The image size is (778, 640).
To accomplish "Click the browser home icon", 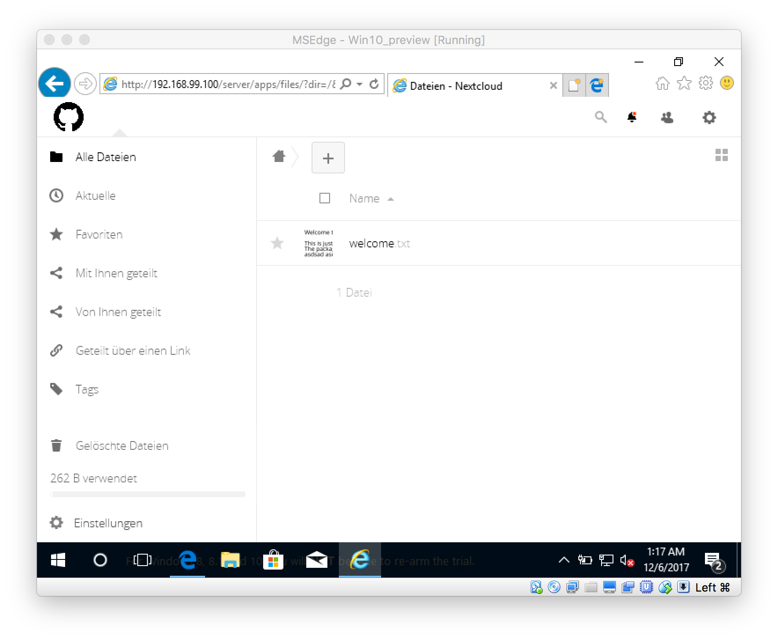I will point(663,83).
